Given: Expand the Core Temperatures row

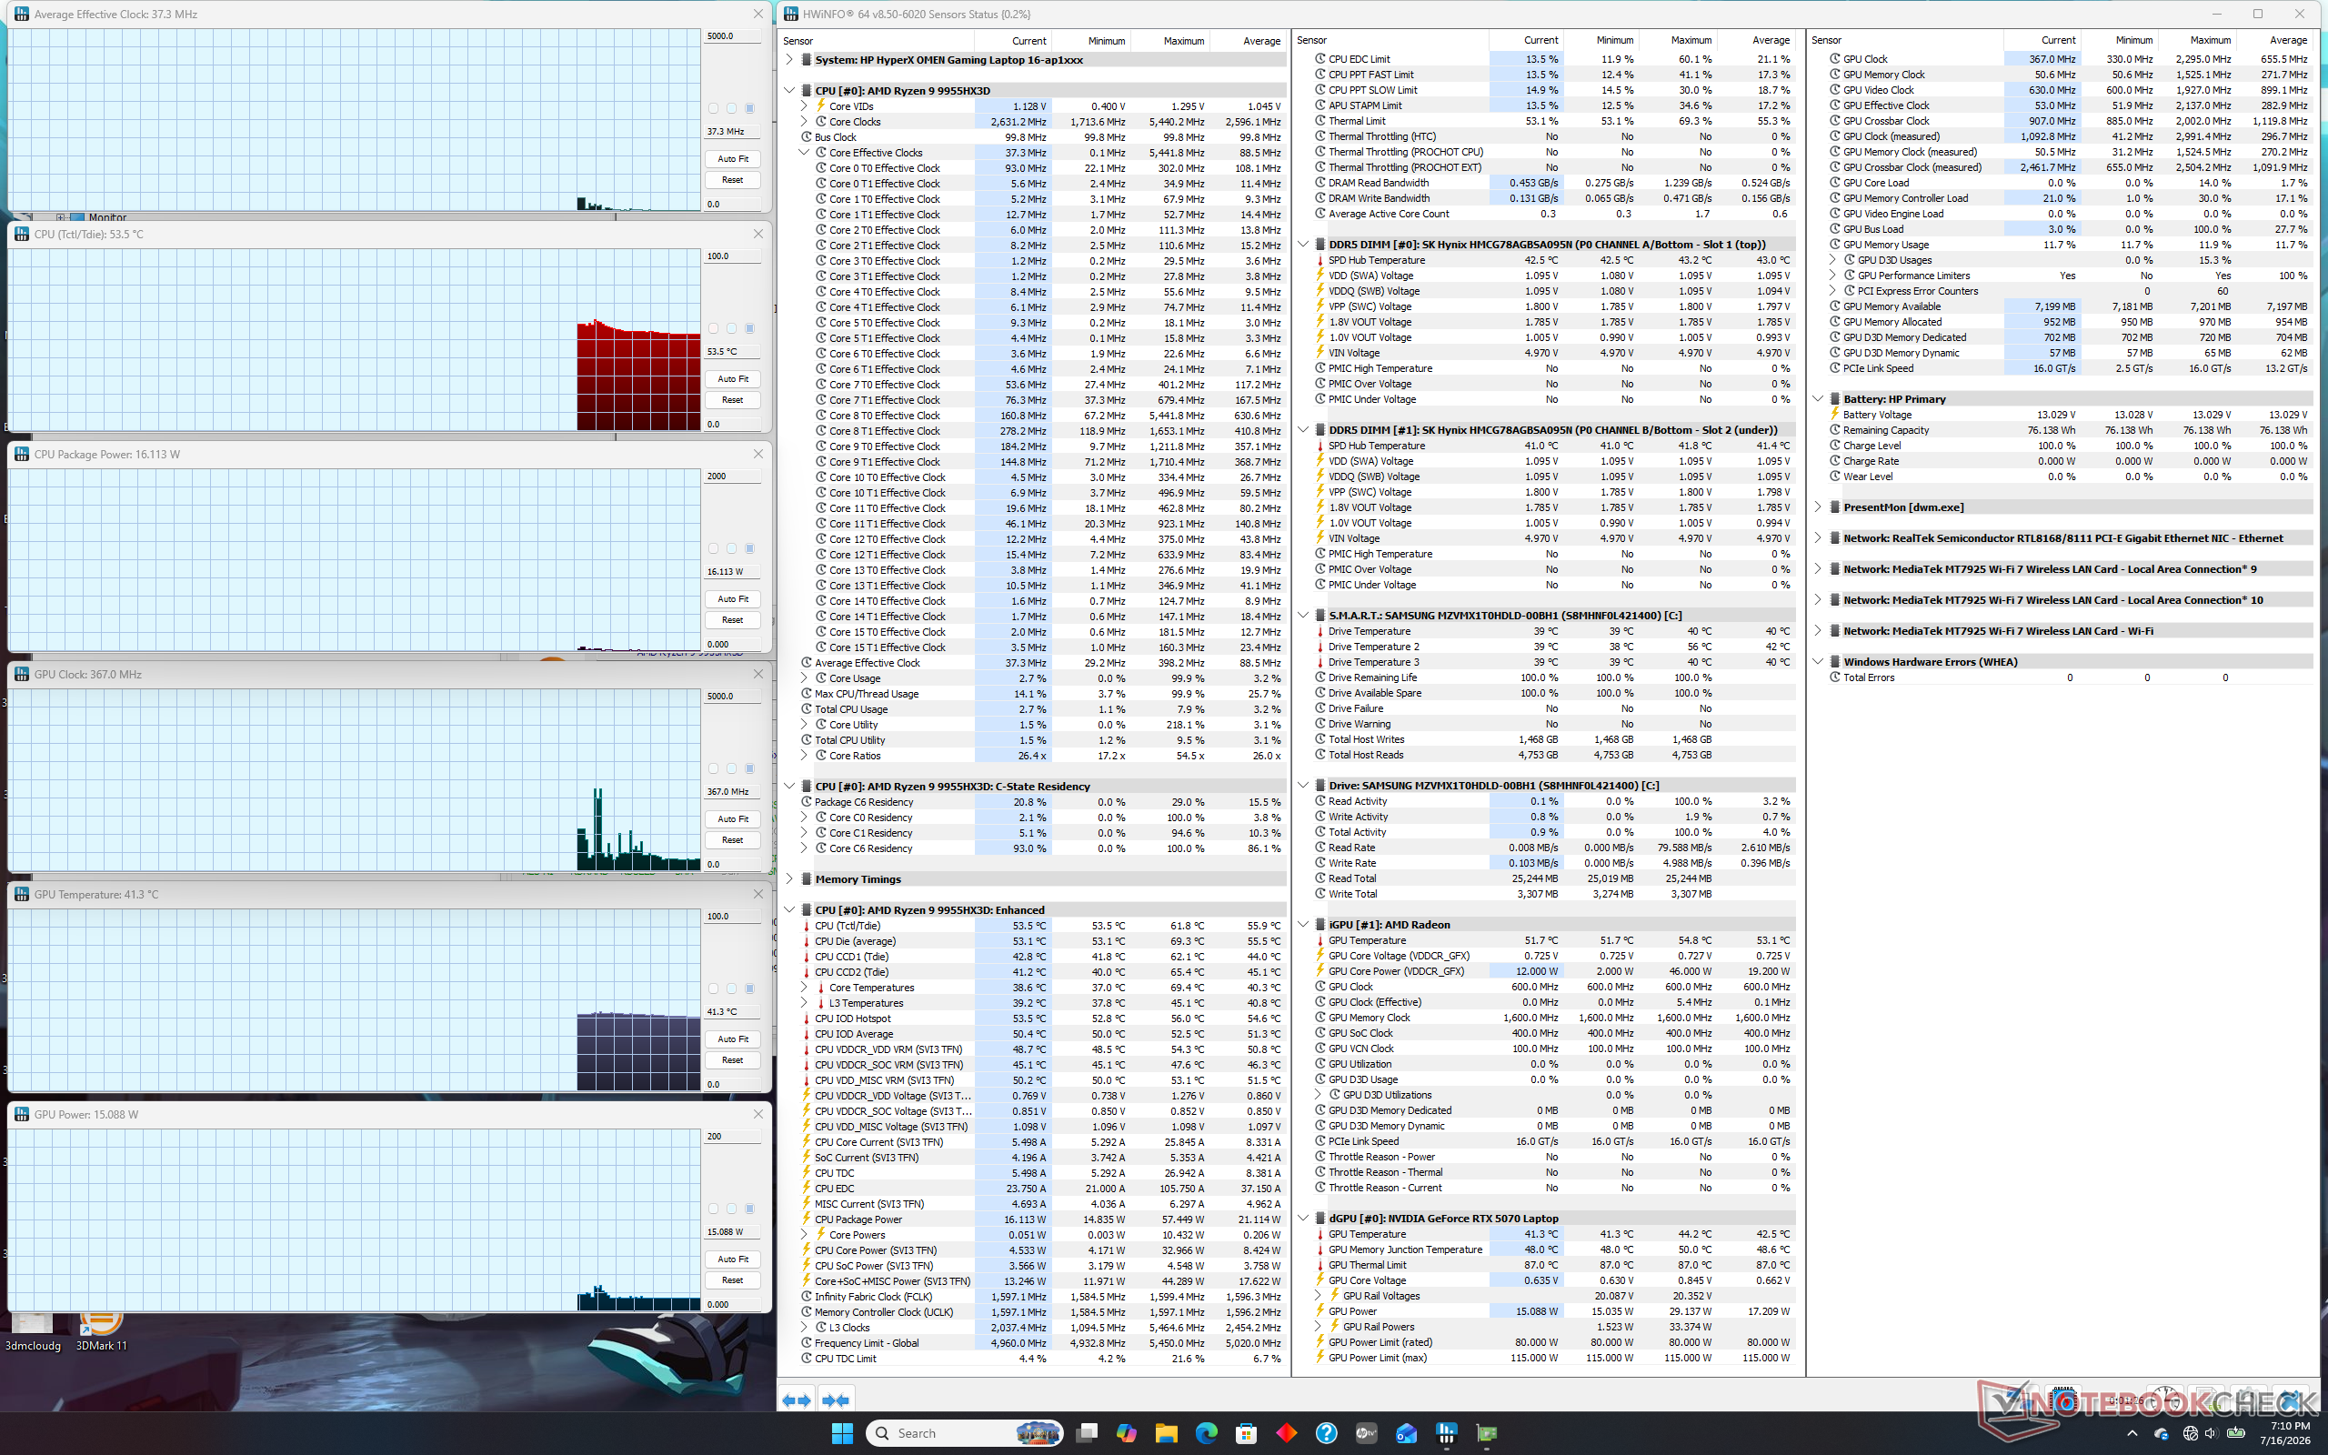Looking at the screenshot, I should [x=804, y=988].
